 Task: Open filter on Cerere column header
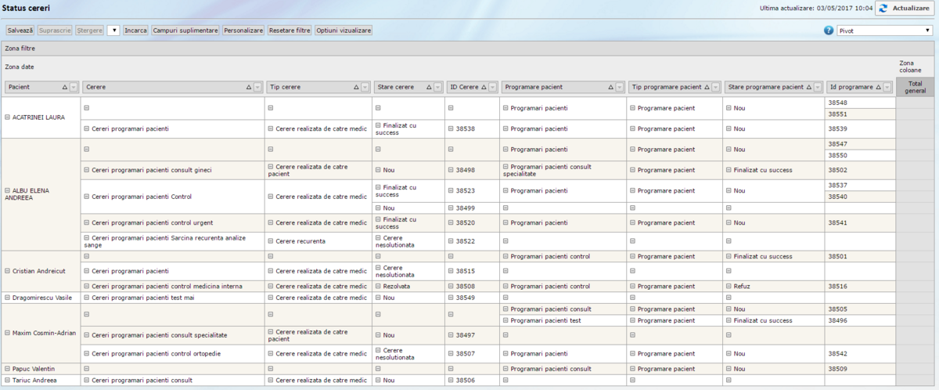point(257,87)
